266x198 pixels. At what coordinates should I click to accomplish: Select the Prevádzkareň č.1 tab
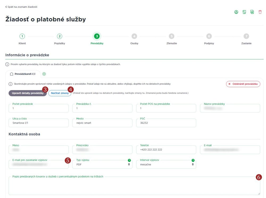click(x=23, y=74)
